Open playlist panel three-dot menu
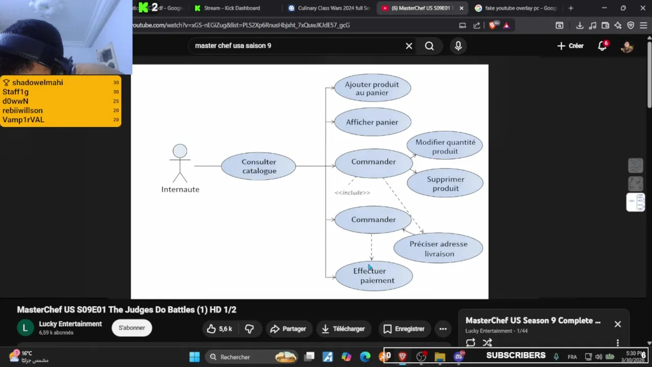 coord(617,343)
